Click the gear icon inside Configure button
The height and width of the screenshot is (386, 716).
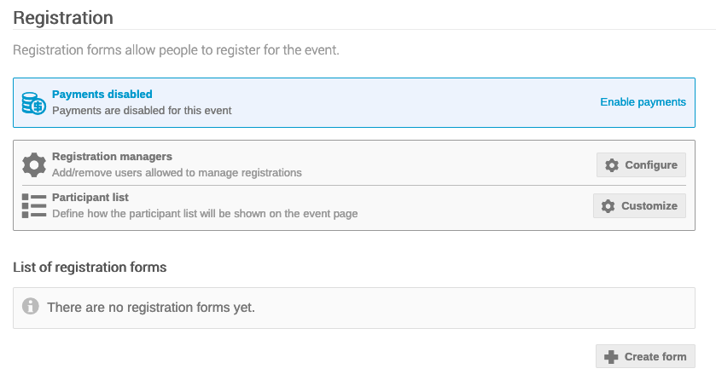(x=612, y=165)
